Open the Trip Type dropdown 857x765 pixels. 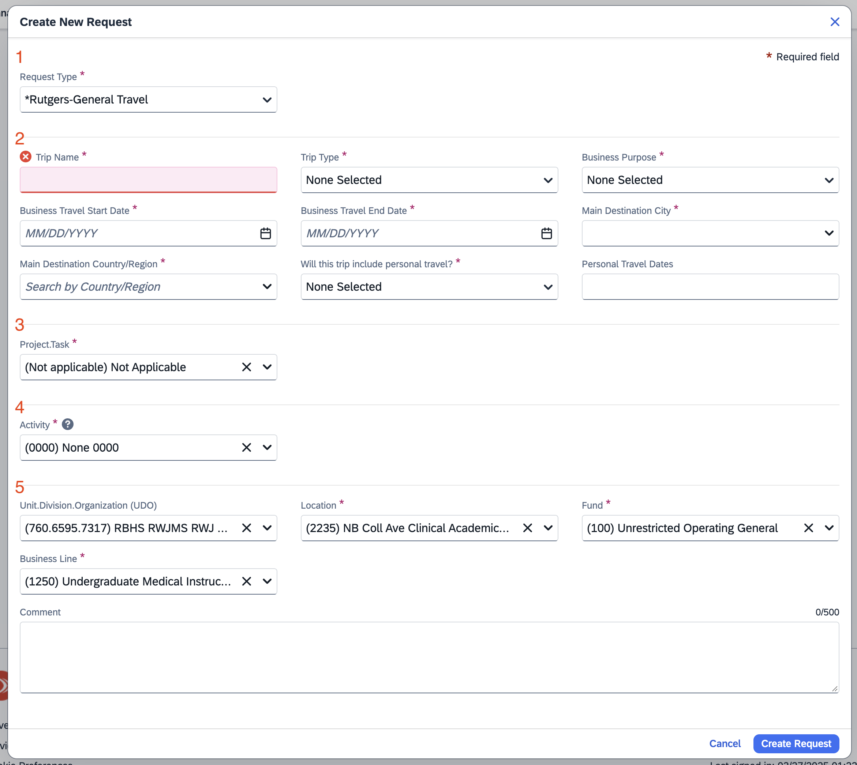click(429, 180)
